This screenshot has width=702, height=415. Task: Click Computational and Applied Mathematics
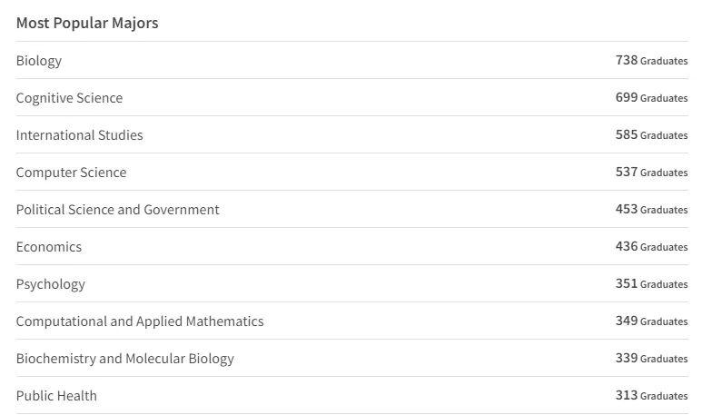click(x=140, y=321)
